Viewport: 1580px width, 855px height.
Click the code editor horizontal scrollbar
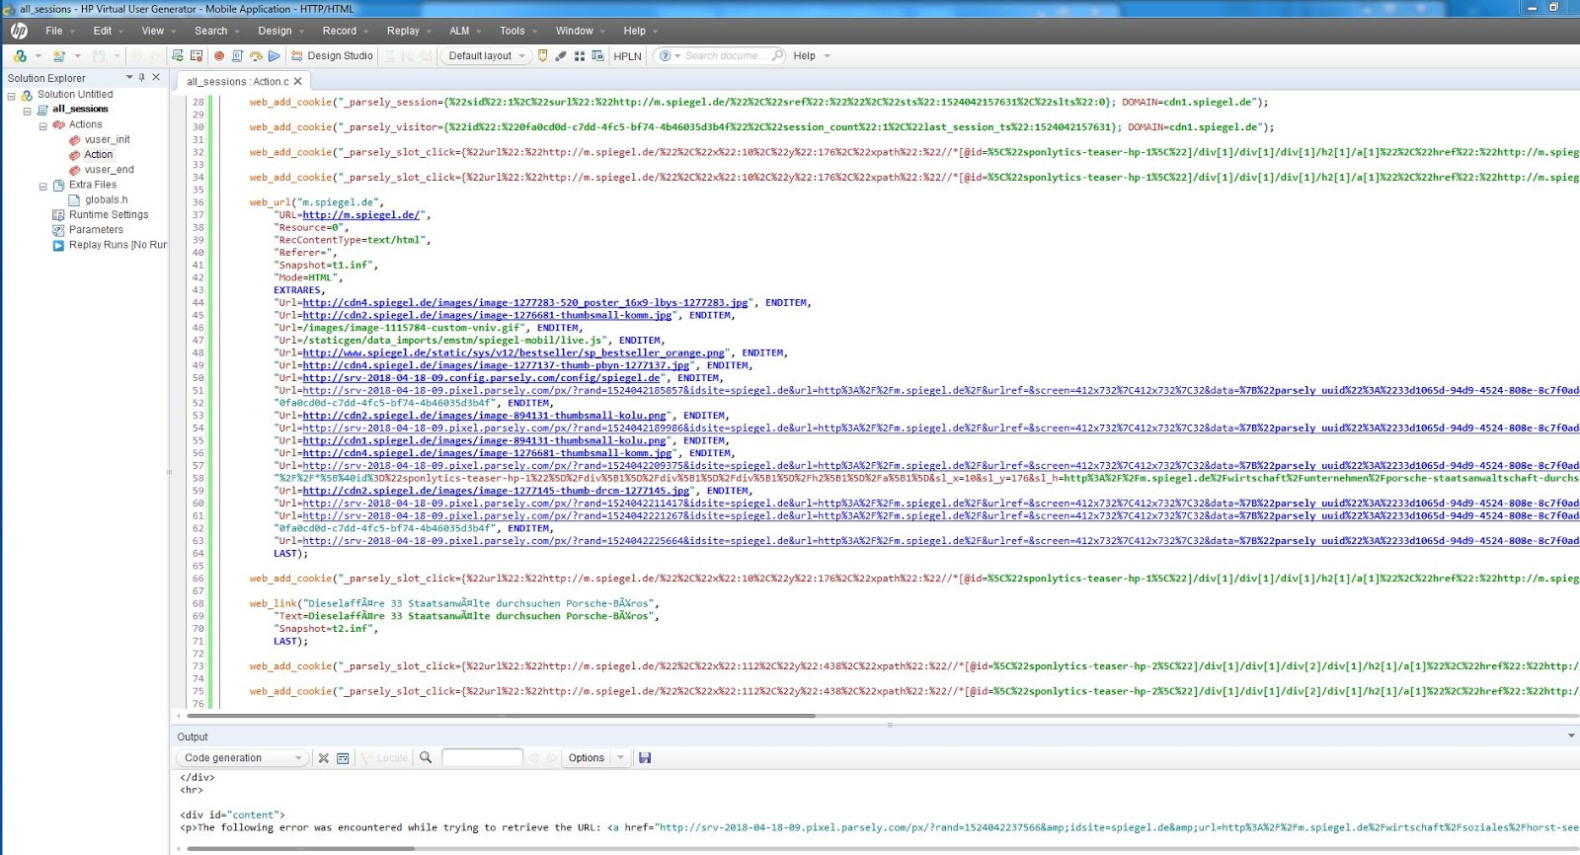(502, 716)
